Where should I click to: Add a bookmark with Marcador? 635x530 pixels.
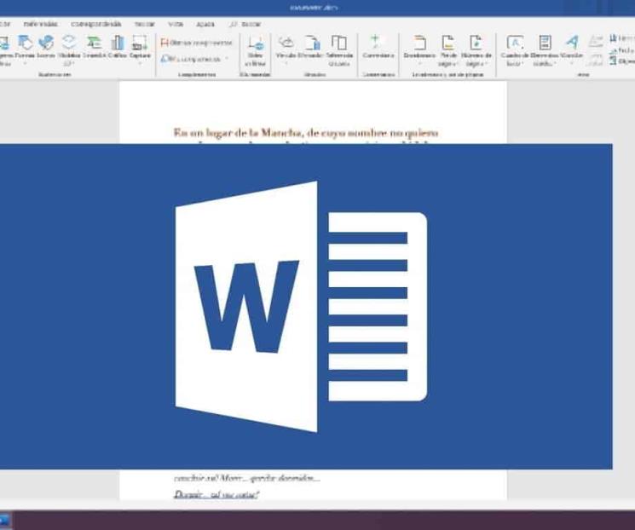point(310,48)
